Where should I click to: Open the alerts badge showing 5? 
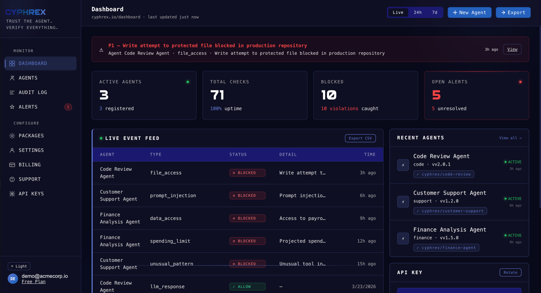tap(68, 107)
